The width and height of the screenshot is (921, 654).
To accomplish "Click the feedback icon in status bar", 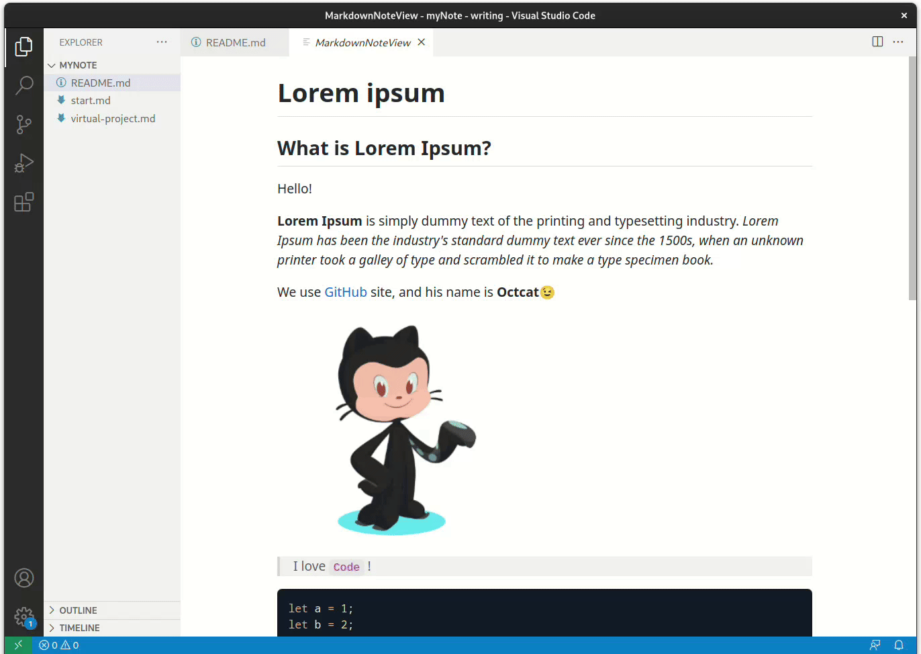I will pos(875,645).
